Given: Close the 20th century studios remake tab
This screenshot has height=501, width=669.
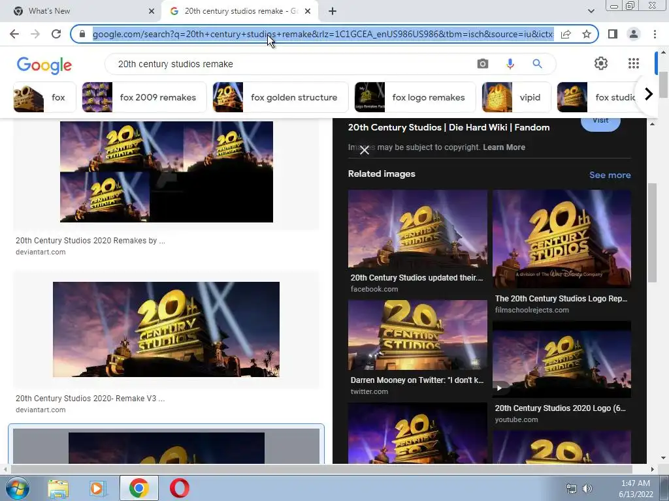Looking at the screenshot, I should click(308, 11).
